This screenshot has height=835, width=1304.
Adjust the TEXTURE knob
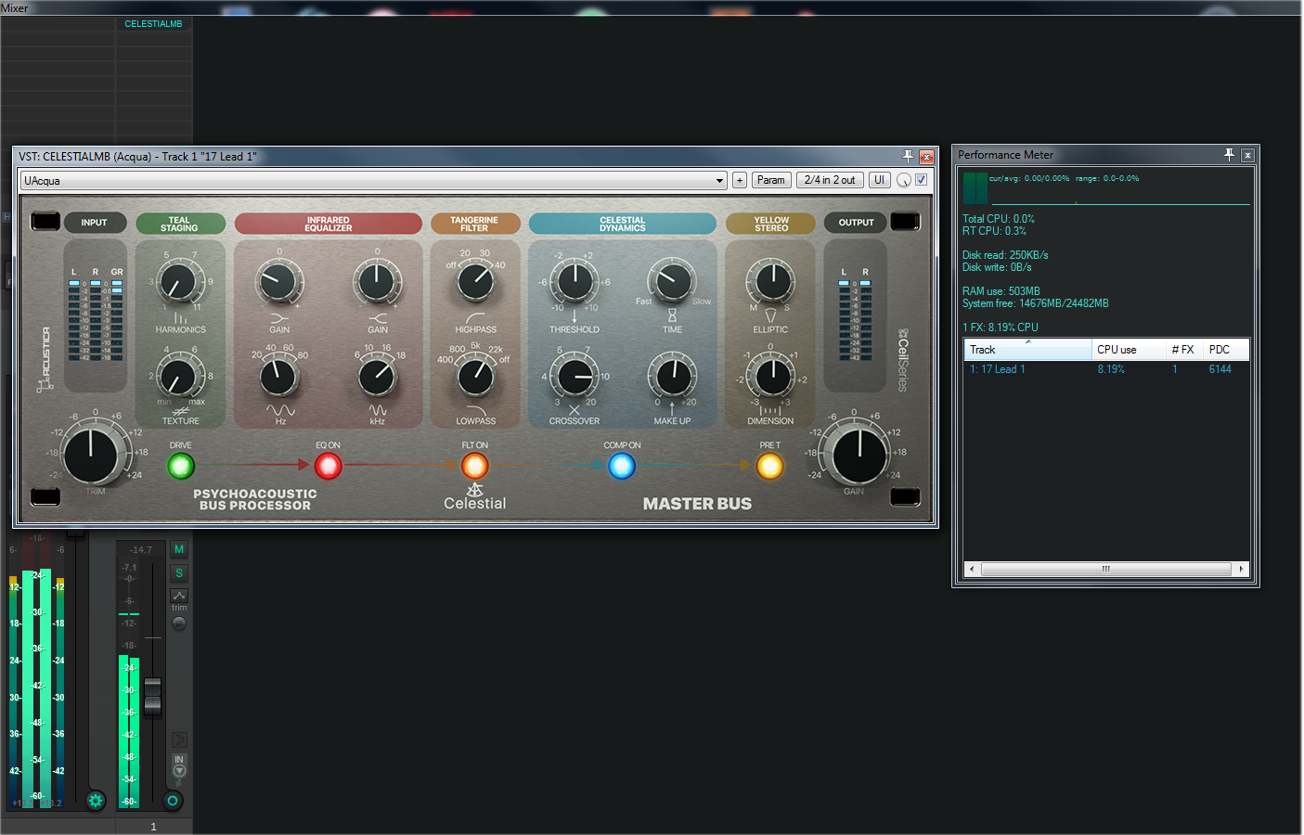click(x=179, y=376)
